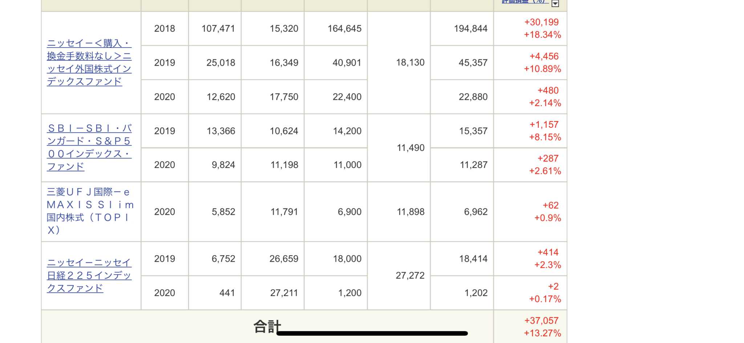The width and height of the screenshot is (744, 343).
Task: Click the 2018 year cell
Action: [x=165, y=29]
